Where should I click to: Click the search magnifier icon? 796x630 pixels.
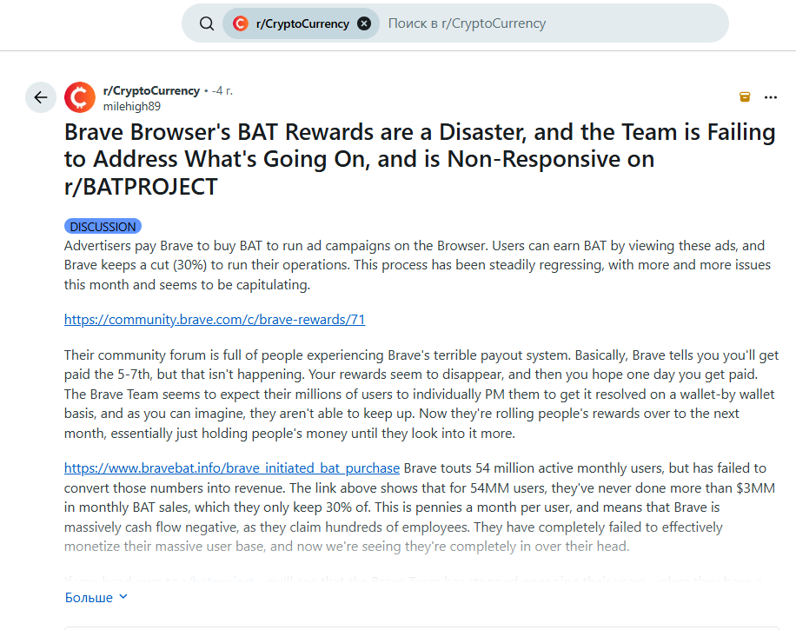(x=206, y=23)
